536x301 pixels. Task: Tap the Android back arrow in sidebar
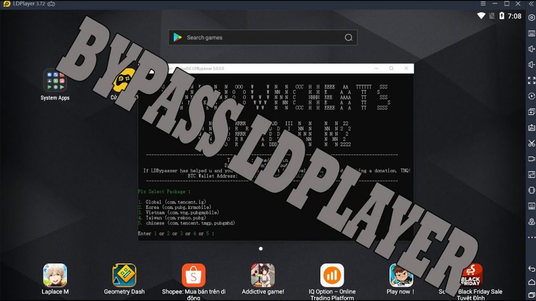click(x=532, y=269)
